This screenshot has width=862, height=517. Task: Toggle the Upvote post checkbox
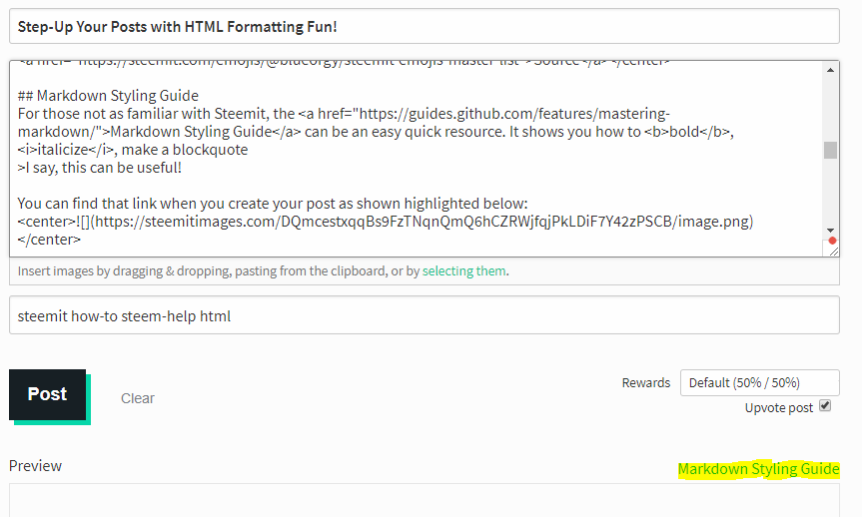(825, 405)
